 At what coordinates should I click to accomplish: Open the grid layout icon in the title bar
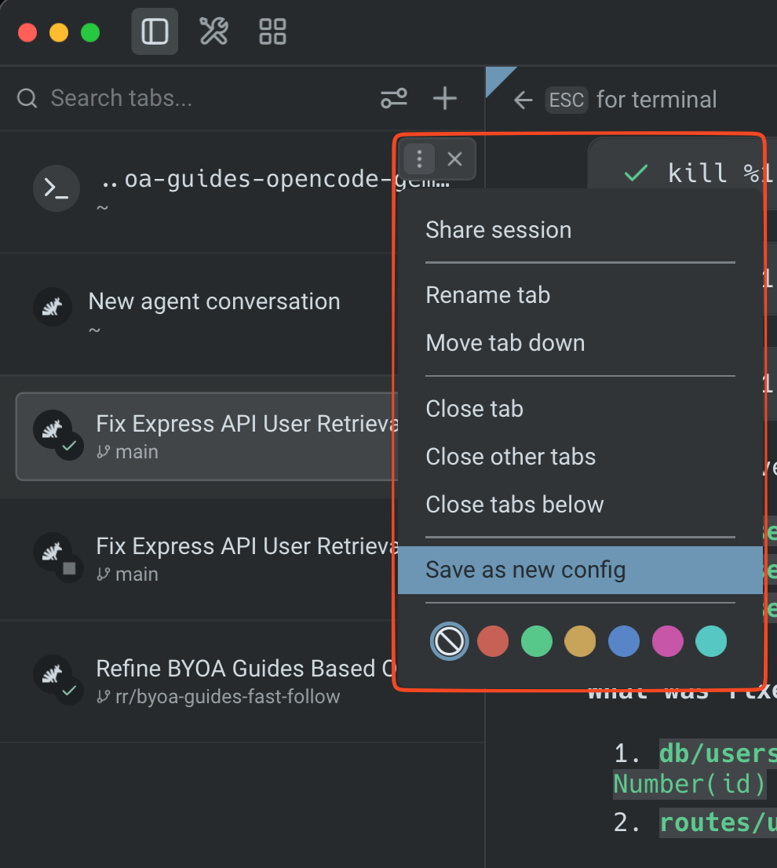(x=272, y=31)
